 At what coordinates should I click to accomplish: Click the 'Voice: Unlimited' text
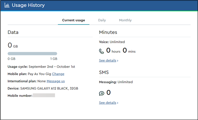112,42
